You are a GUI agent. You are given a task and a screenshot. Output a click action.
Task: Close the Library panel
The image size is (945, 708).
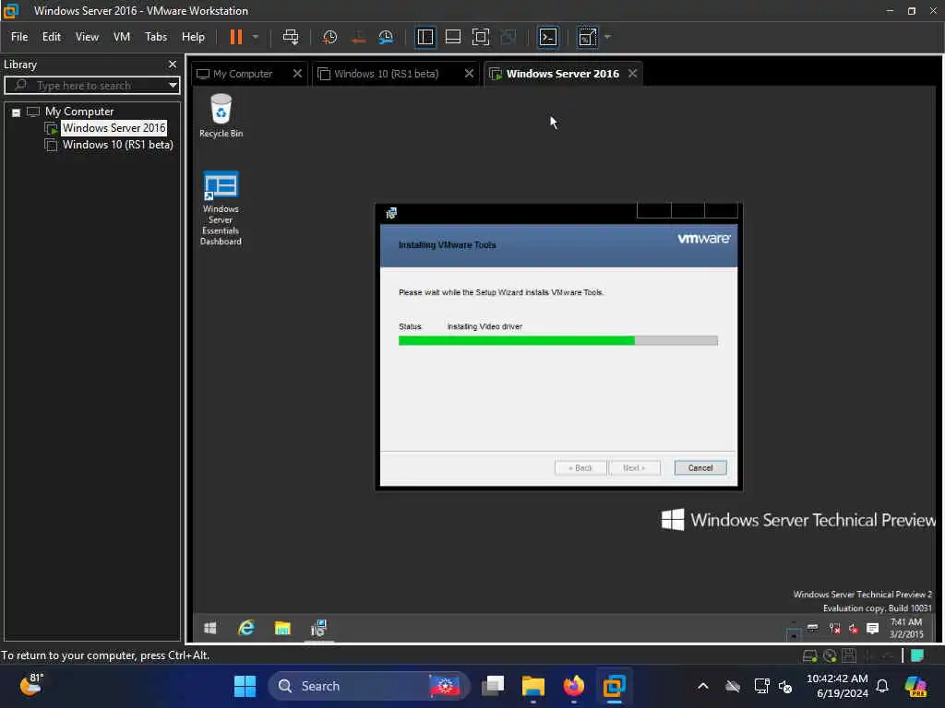[173, 64]
